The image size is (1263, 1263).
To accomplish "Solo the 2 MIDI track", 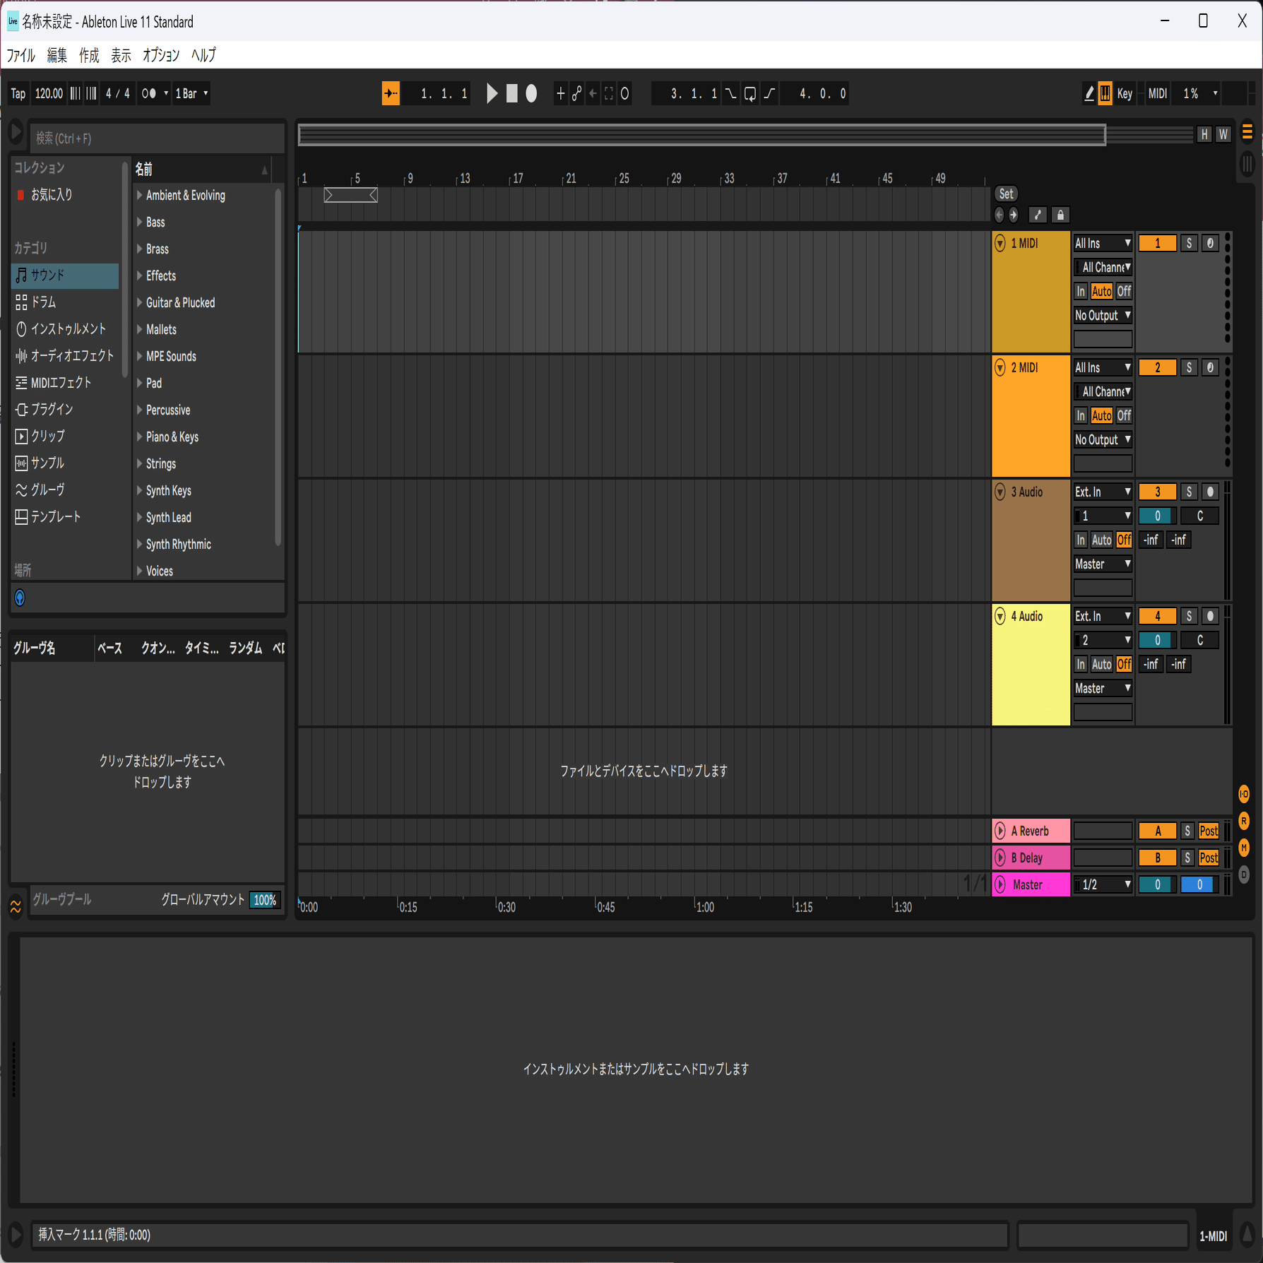I will (x=1189, y=367).
